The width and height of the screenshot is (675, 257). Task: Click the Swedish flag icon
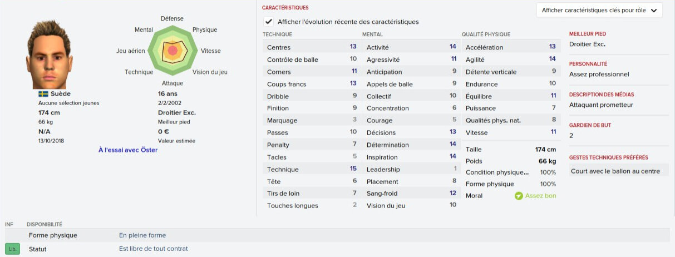[x=43, y=94]
